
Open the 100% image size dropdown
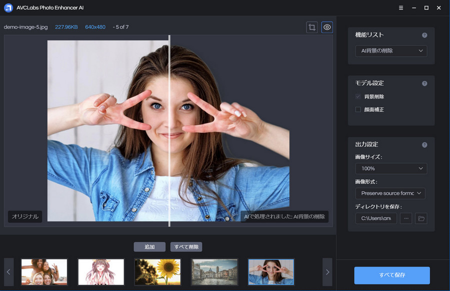[x=391, y=168]
